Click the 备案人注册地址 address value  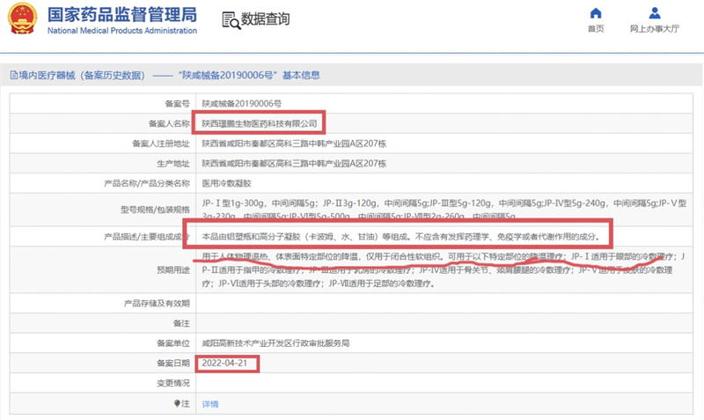[293, 144]
